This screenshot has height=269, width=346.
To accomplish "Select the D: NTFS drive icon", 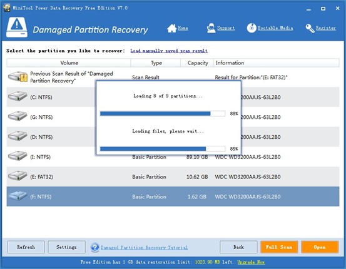I will (18, 136).
